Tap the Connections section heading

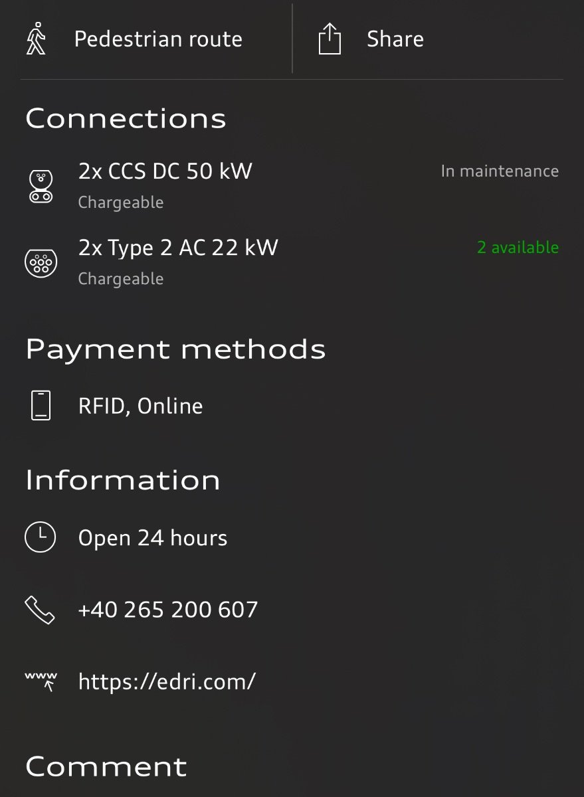click(x=126, y=119)
